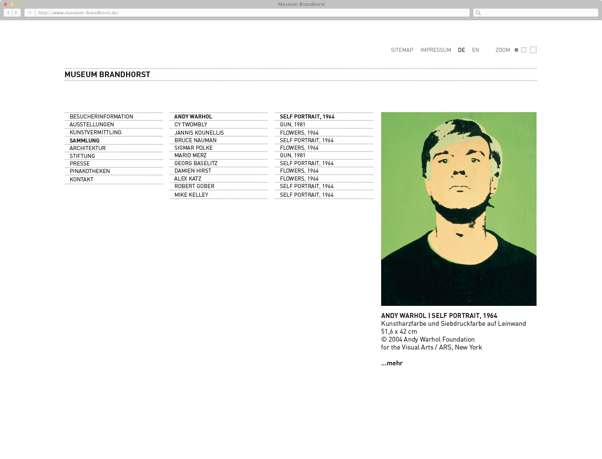Click the Museum Brandhorst header title
The height and width of the screenshot is (459, 602).
107,74
